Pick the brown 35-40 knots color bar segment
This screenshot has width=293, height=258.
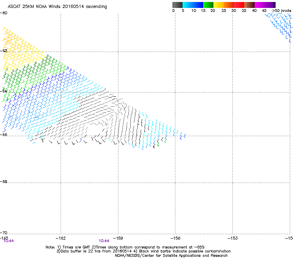[x=249, y=5]
